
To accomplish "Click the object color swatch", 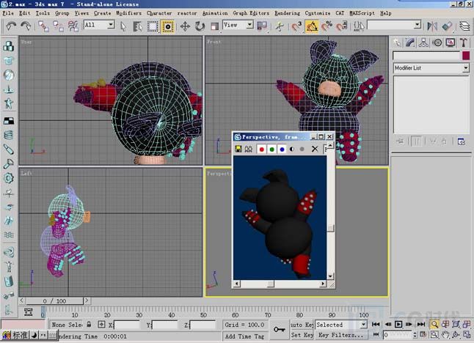I will [466, 56].
